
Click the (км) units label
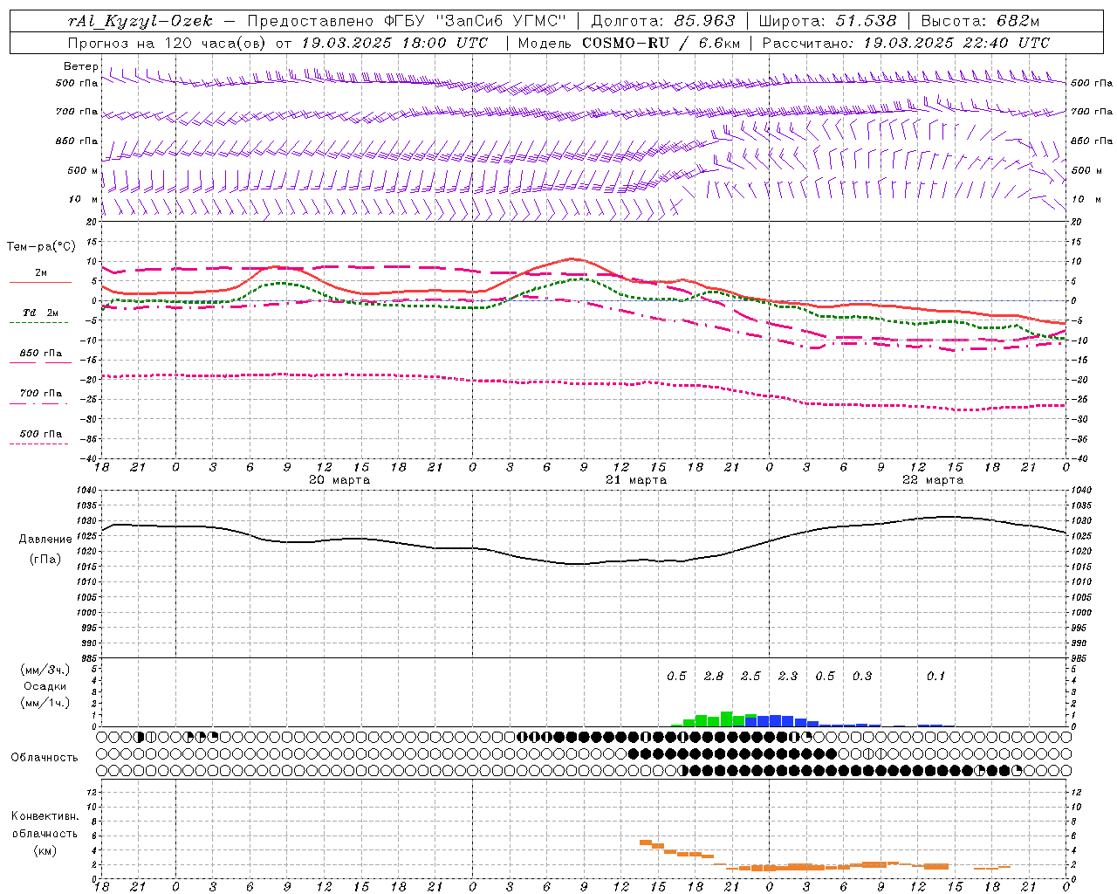point(45,849)
